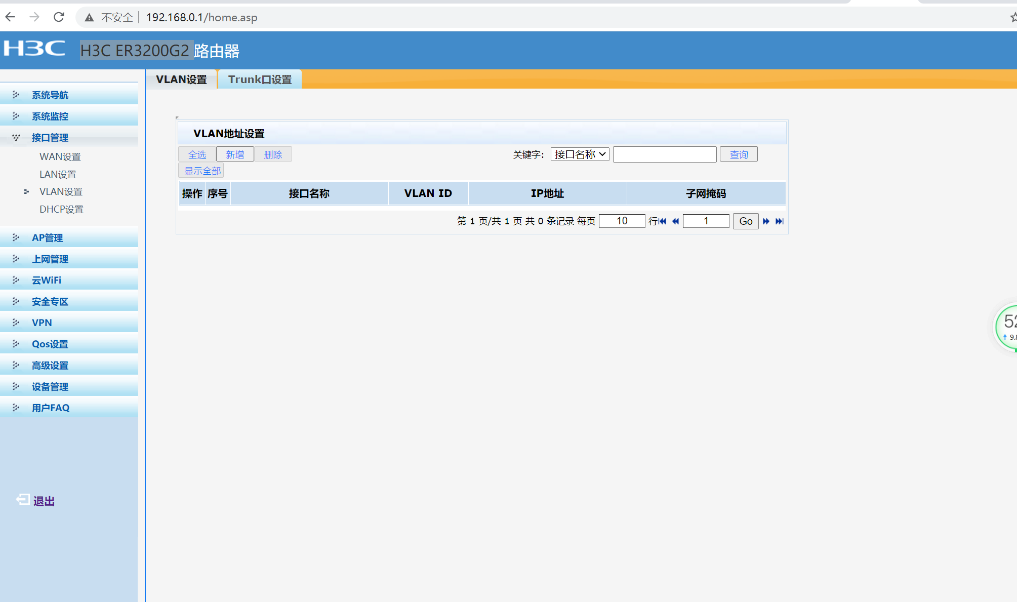This screenshot has height=602, width=1017.
Task: Click the keyword search text field
Action: [664, 154]
